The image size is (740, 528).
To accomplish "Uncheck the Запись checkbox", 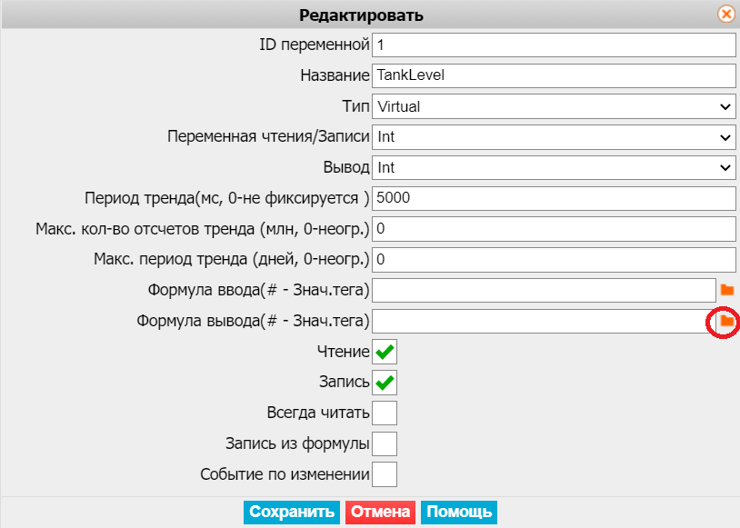I will coord(385,383).
